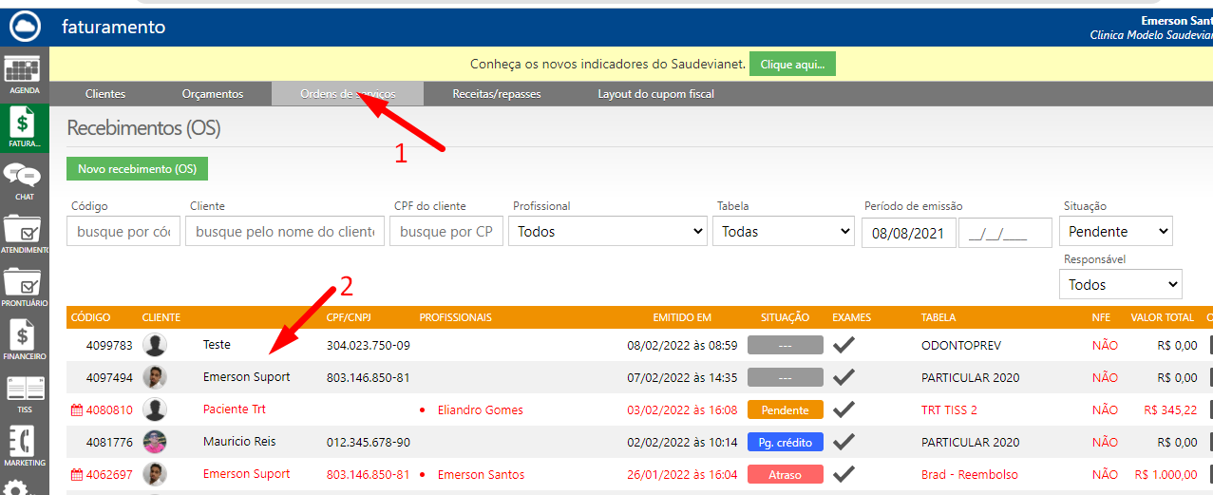Click the value R$ 345,22

1170,409
